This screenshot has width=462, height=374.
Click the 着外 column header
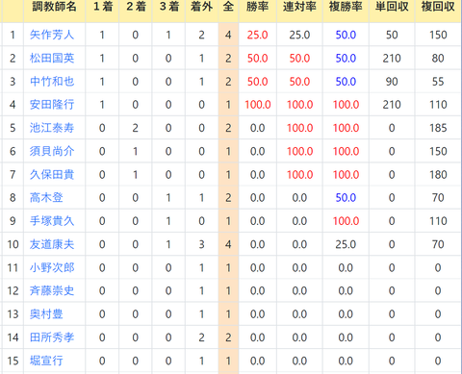click(x=201, y=7)
